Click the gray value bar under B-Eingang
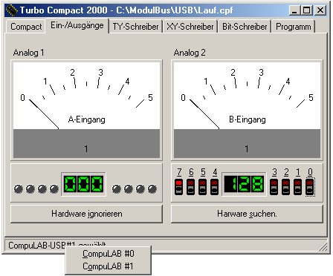 pyautogui.click(x=247, y=143)
